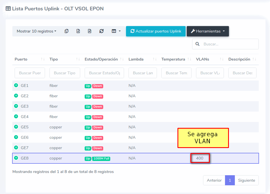Expand the GE4 row with plus icon

tap(16, 116)
